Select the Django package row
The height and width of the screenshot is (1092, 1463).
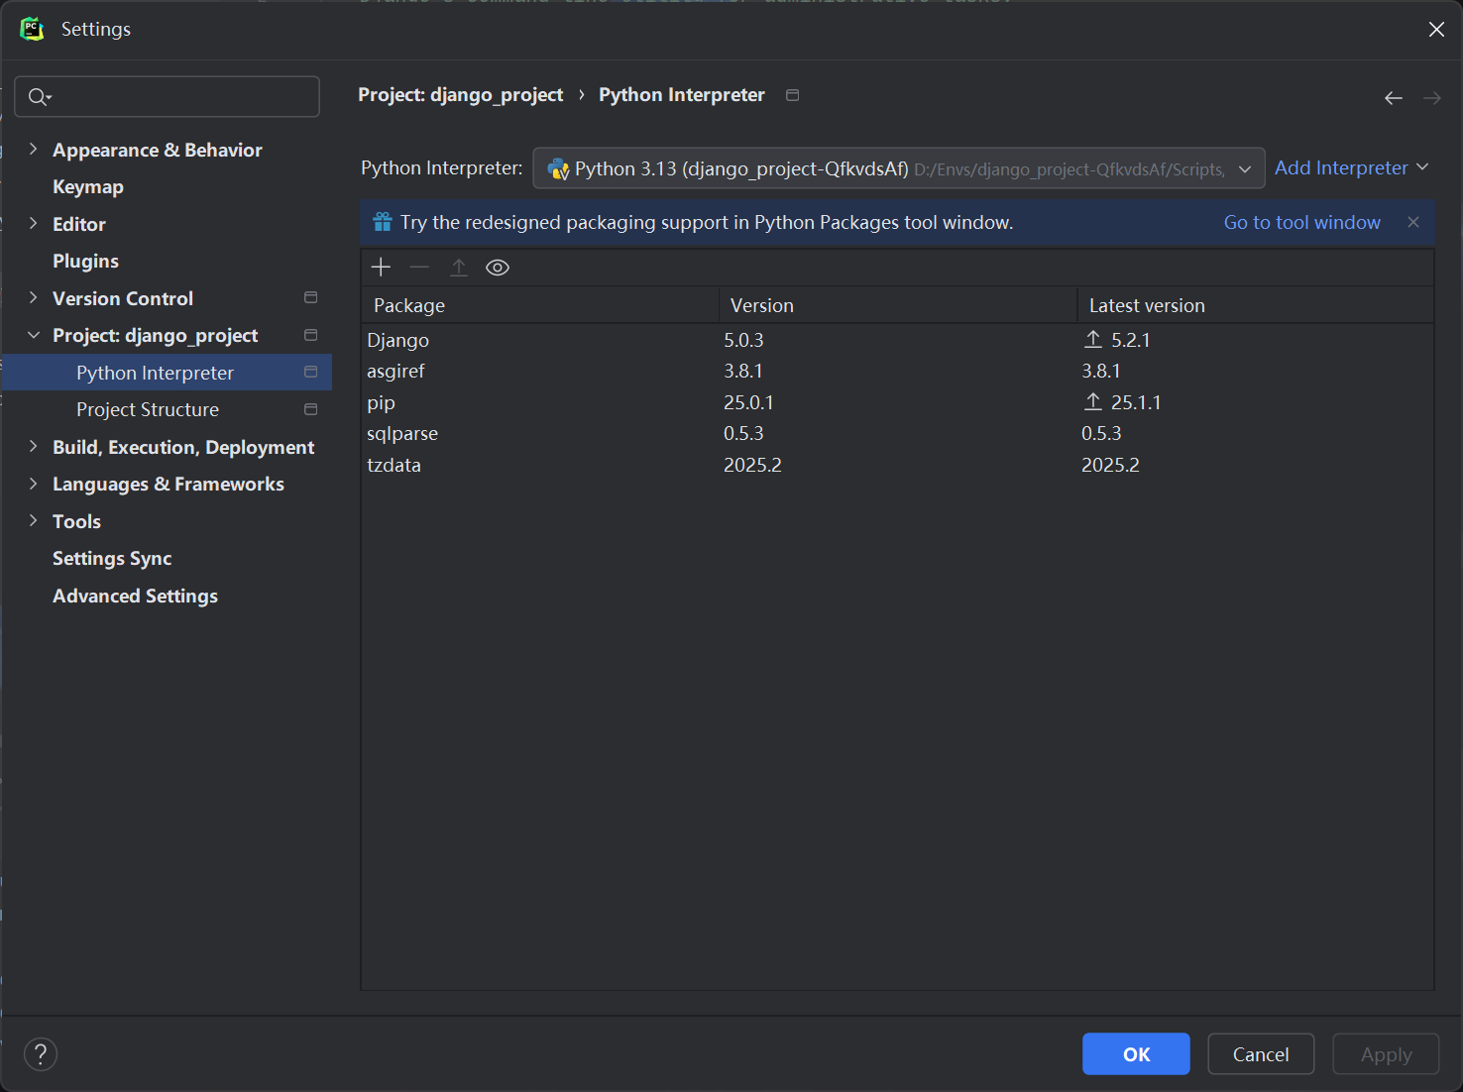[897, 340]
